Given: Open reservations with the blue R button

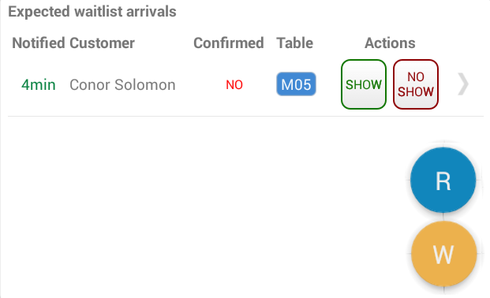Looking at the screenshot, I should click(x=443, y=181).
